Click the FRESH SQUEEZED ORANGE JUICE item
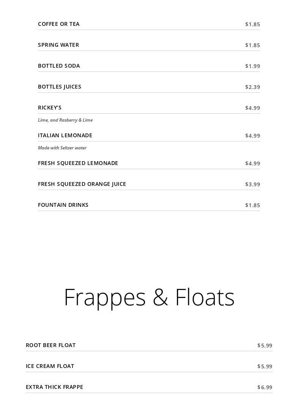 click(x=82, y=184)
